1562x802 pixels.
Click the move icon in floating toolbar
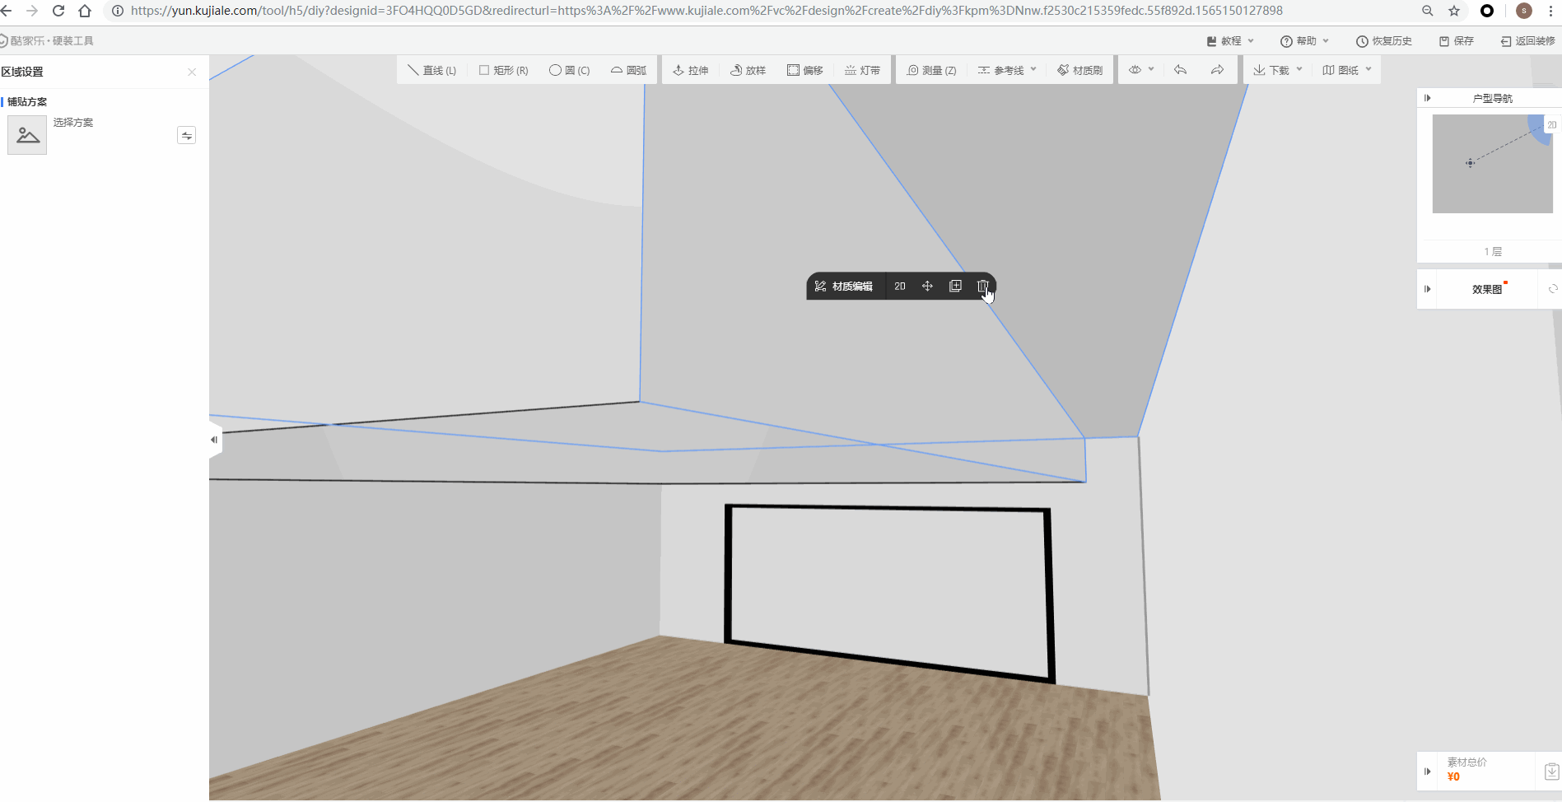point(927,286)
